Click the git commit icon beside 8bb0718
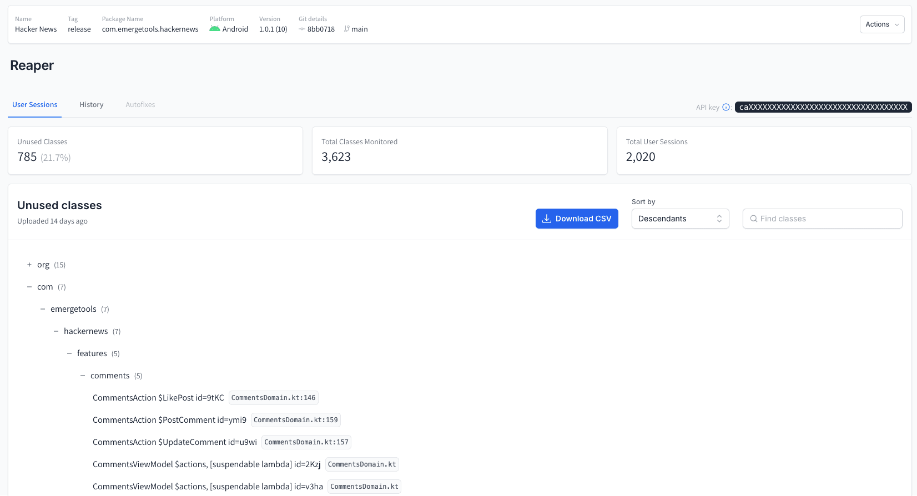Image resolution: width=917 pixels, height=496 pixels. [x=302, y=29]
